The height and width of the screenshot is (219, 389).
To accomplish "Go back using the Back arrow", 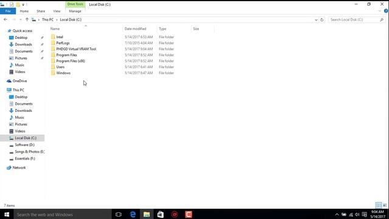I will 5,19.
